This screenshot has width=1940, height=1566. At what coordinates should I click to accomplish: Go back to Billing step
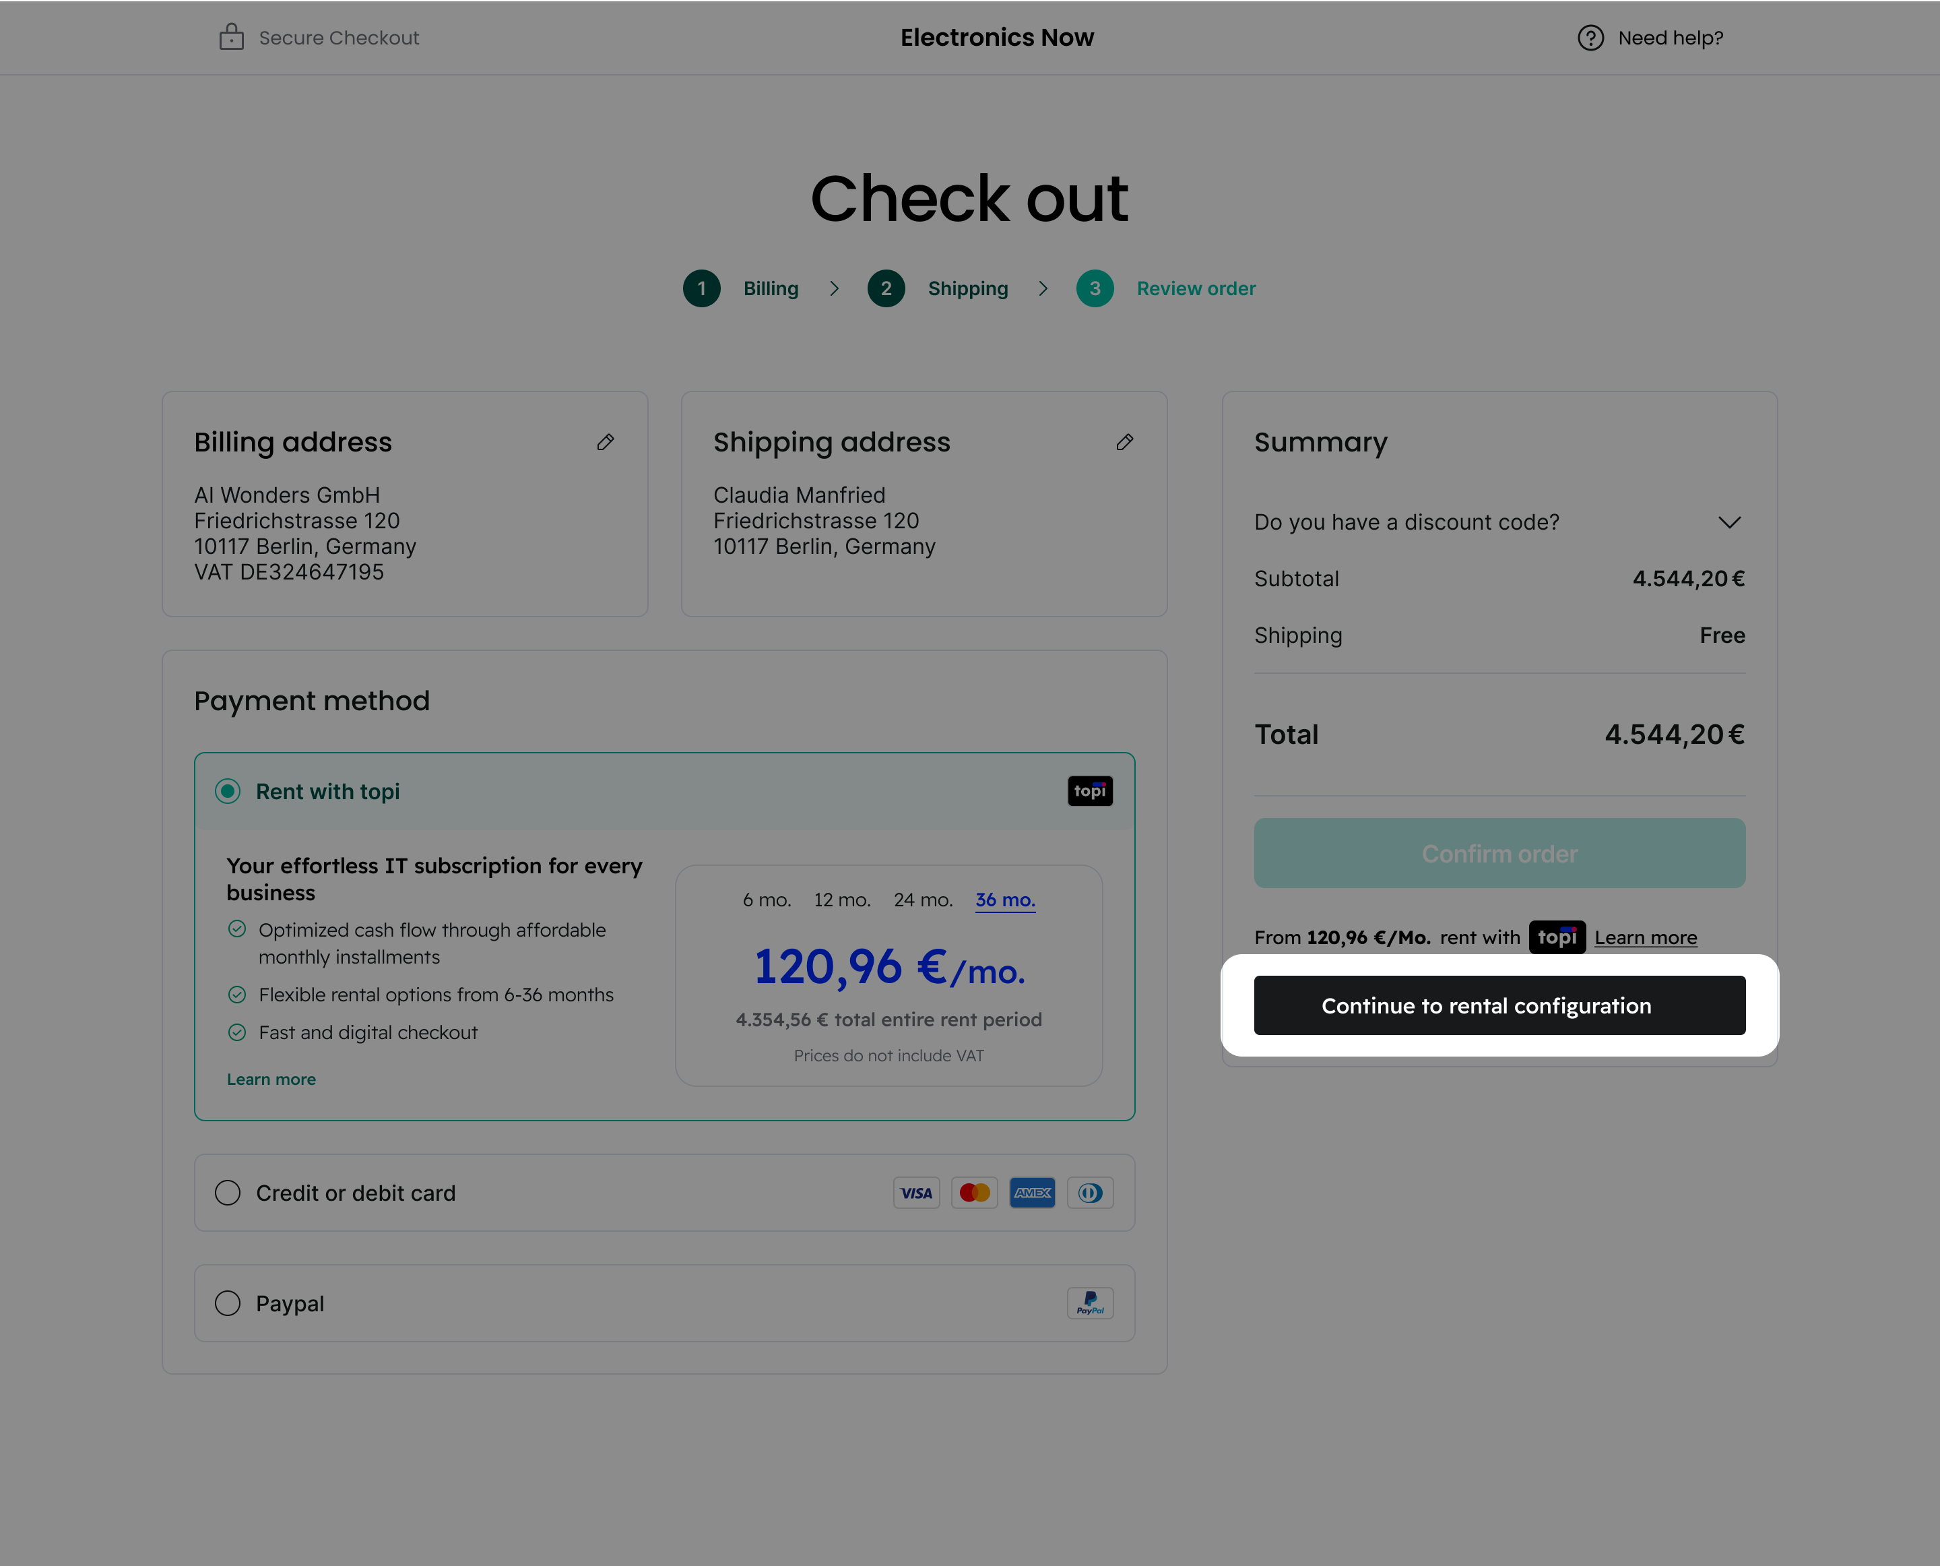(x=770, y=288)
